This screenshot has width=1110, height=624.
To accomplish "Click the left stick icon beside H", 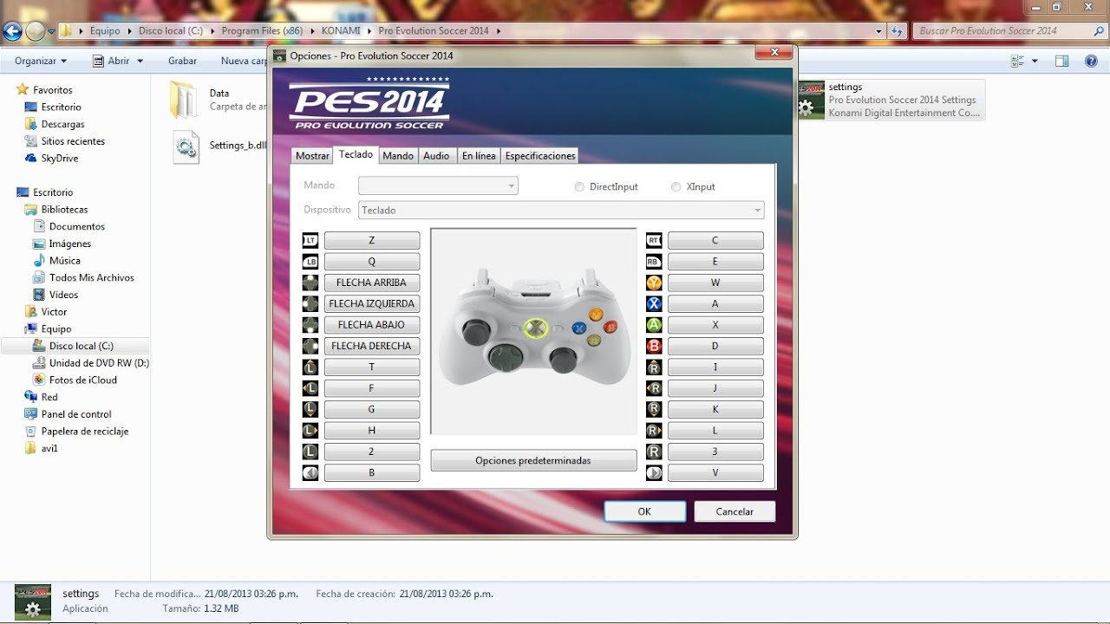I will point(310,431).
